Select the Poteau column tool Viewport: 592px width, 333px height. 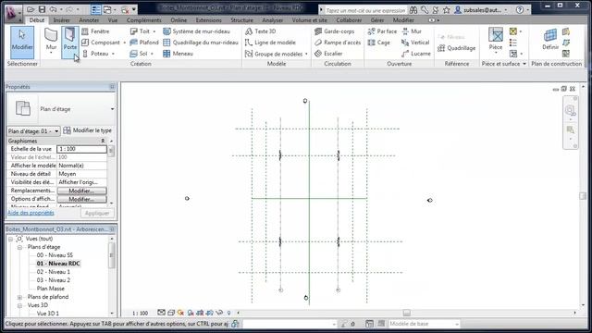pos(95,54)
